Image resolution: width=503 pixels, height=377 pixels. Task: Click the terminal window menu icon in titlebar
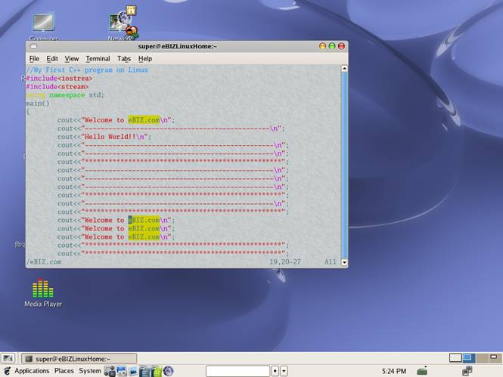(x=33, y=46)
